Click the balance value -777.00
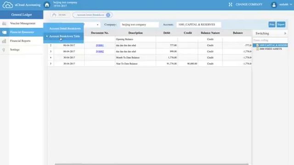The image size is (294, 165). [248, 45]
